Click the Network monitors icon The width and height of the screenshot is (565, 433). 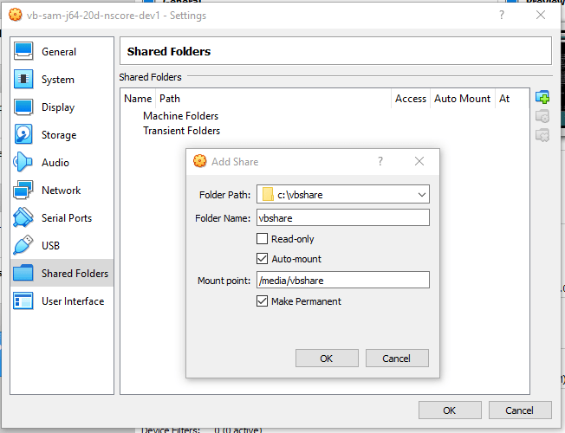[x=23, y=190]
